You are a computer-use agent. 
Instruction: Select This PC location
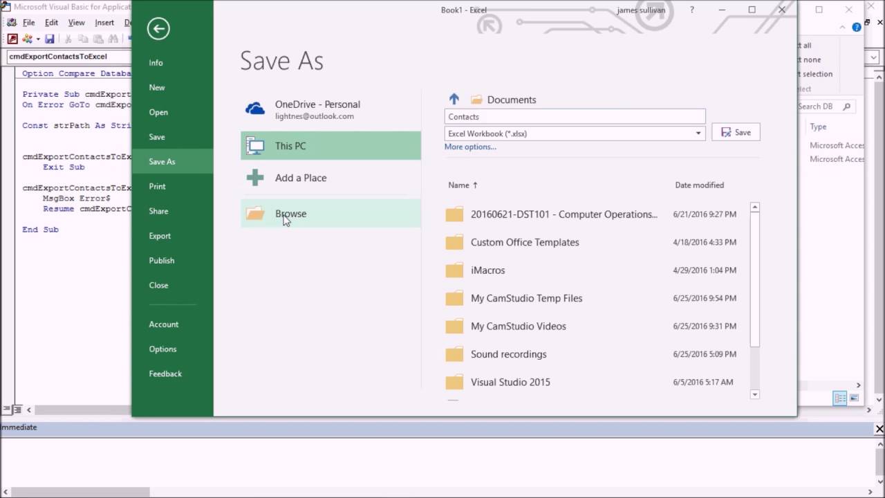click(330, 146)
